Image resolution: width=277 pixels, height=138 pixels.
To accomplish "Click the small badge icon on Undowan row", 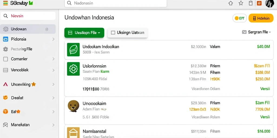I will 47,29.
